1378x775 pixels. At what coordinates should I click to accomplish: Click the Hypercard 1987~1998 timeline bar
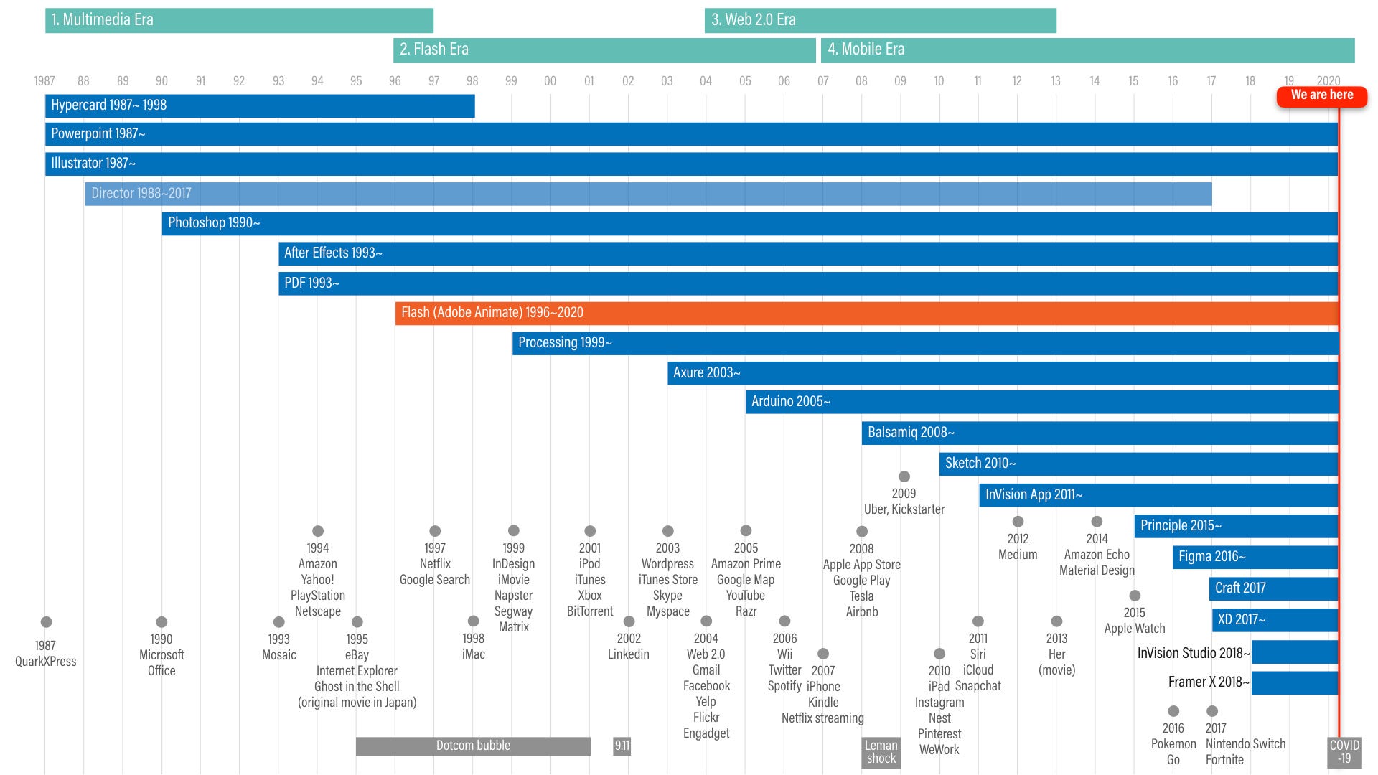[x=261, y=104]
